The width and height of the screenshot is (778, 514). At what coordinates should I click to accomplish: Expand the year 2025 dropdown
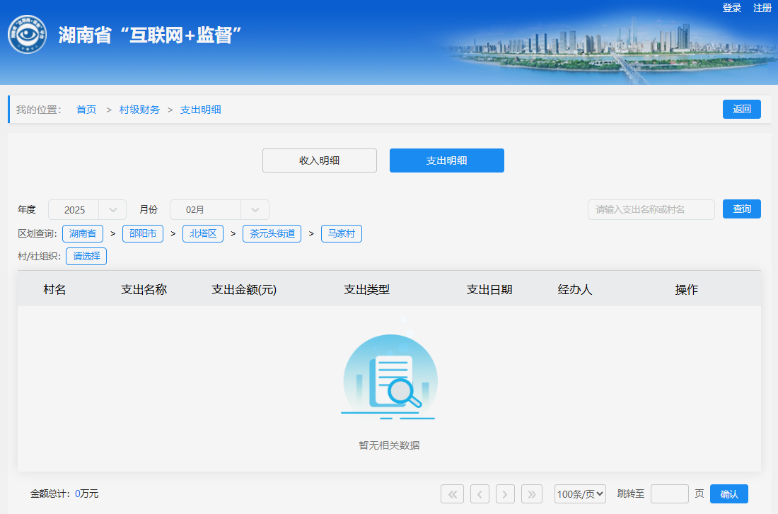point(112,210)
